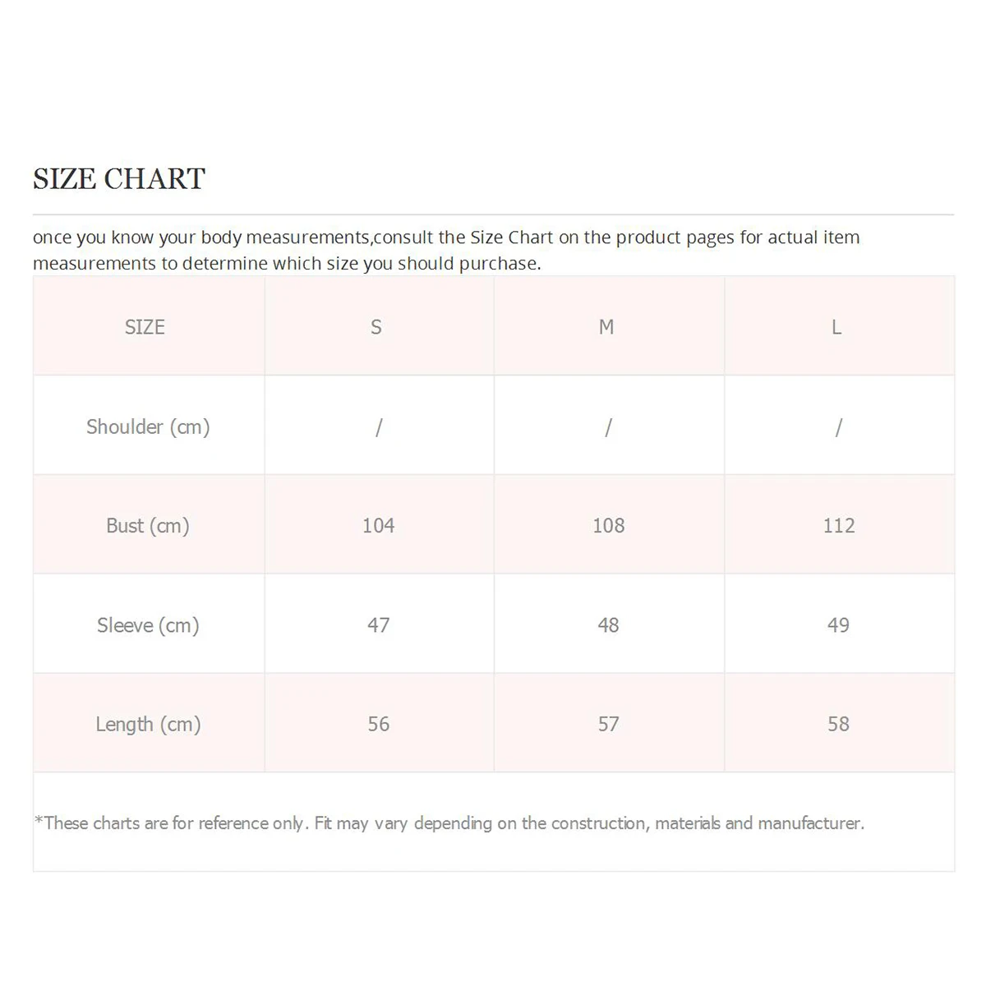Select the M size column header
This screenshot has height=986, width=986.
[606, 327]
